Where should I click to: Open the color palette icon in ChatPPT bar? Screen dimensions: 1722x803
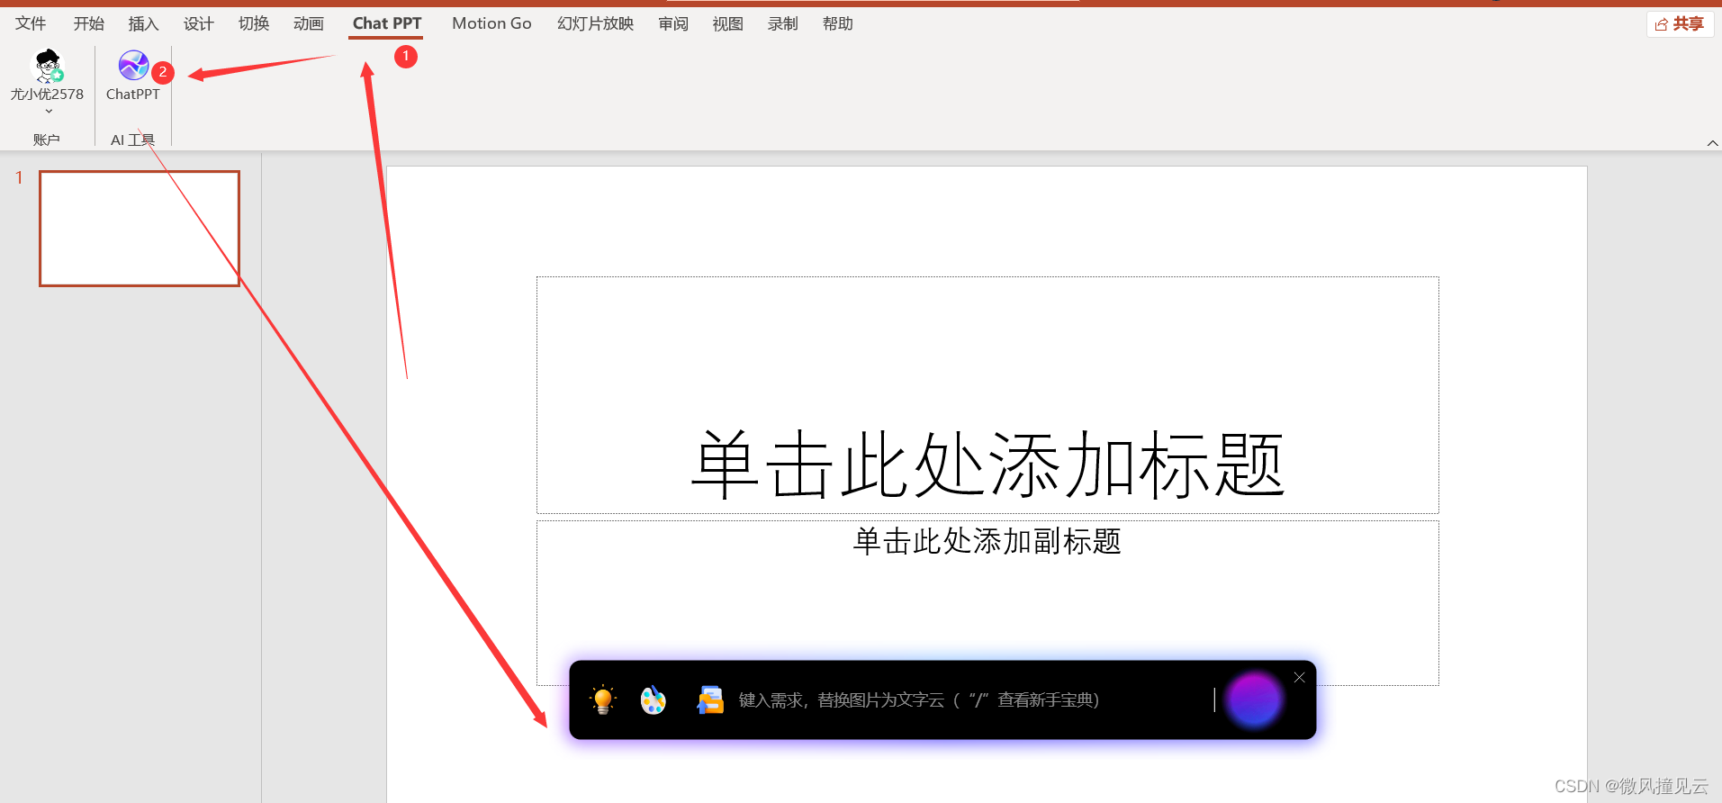(x=654, y=699)
